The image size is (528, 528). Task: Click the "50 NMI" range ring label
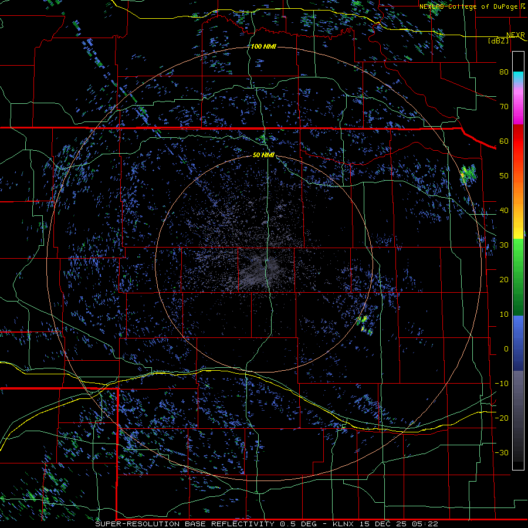(263, 155)
